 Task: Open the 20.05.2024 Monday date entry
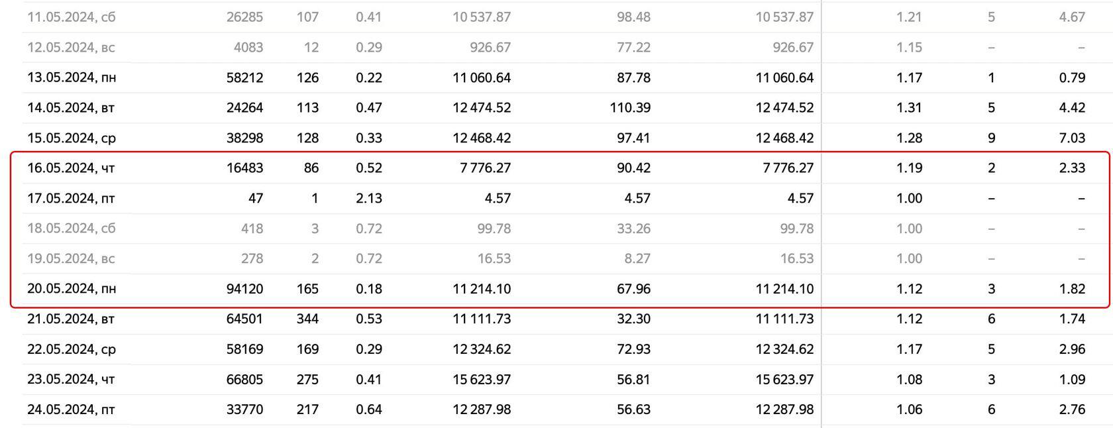point(72,289)
